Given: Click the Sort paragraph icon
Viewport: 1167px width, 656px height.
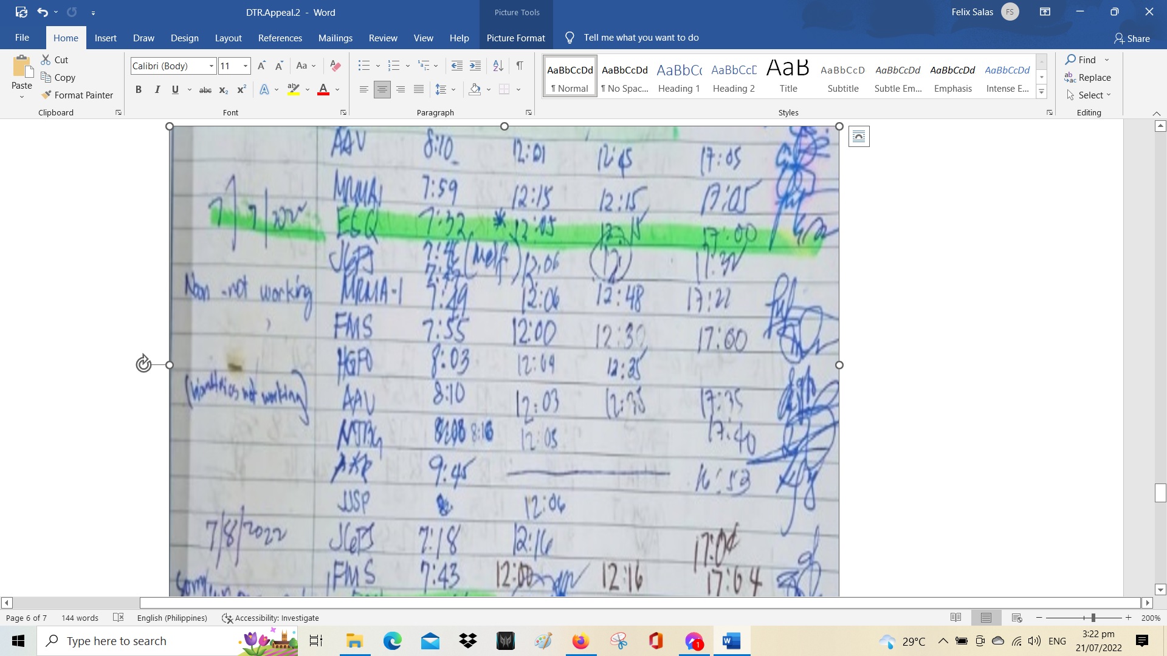Looking at the screenshot, I should [x=498, y=66].
